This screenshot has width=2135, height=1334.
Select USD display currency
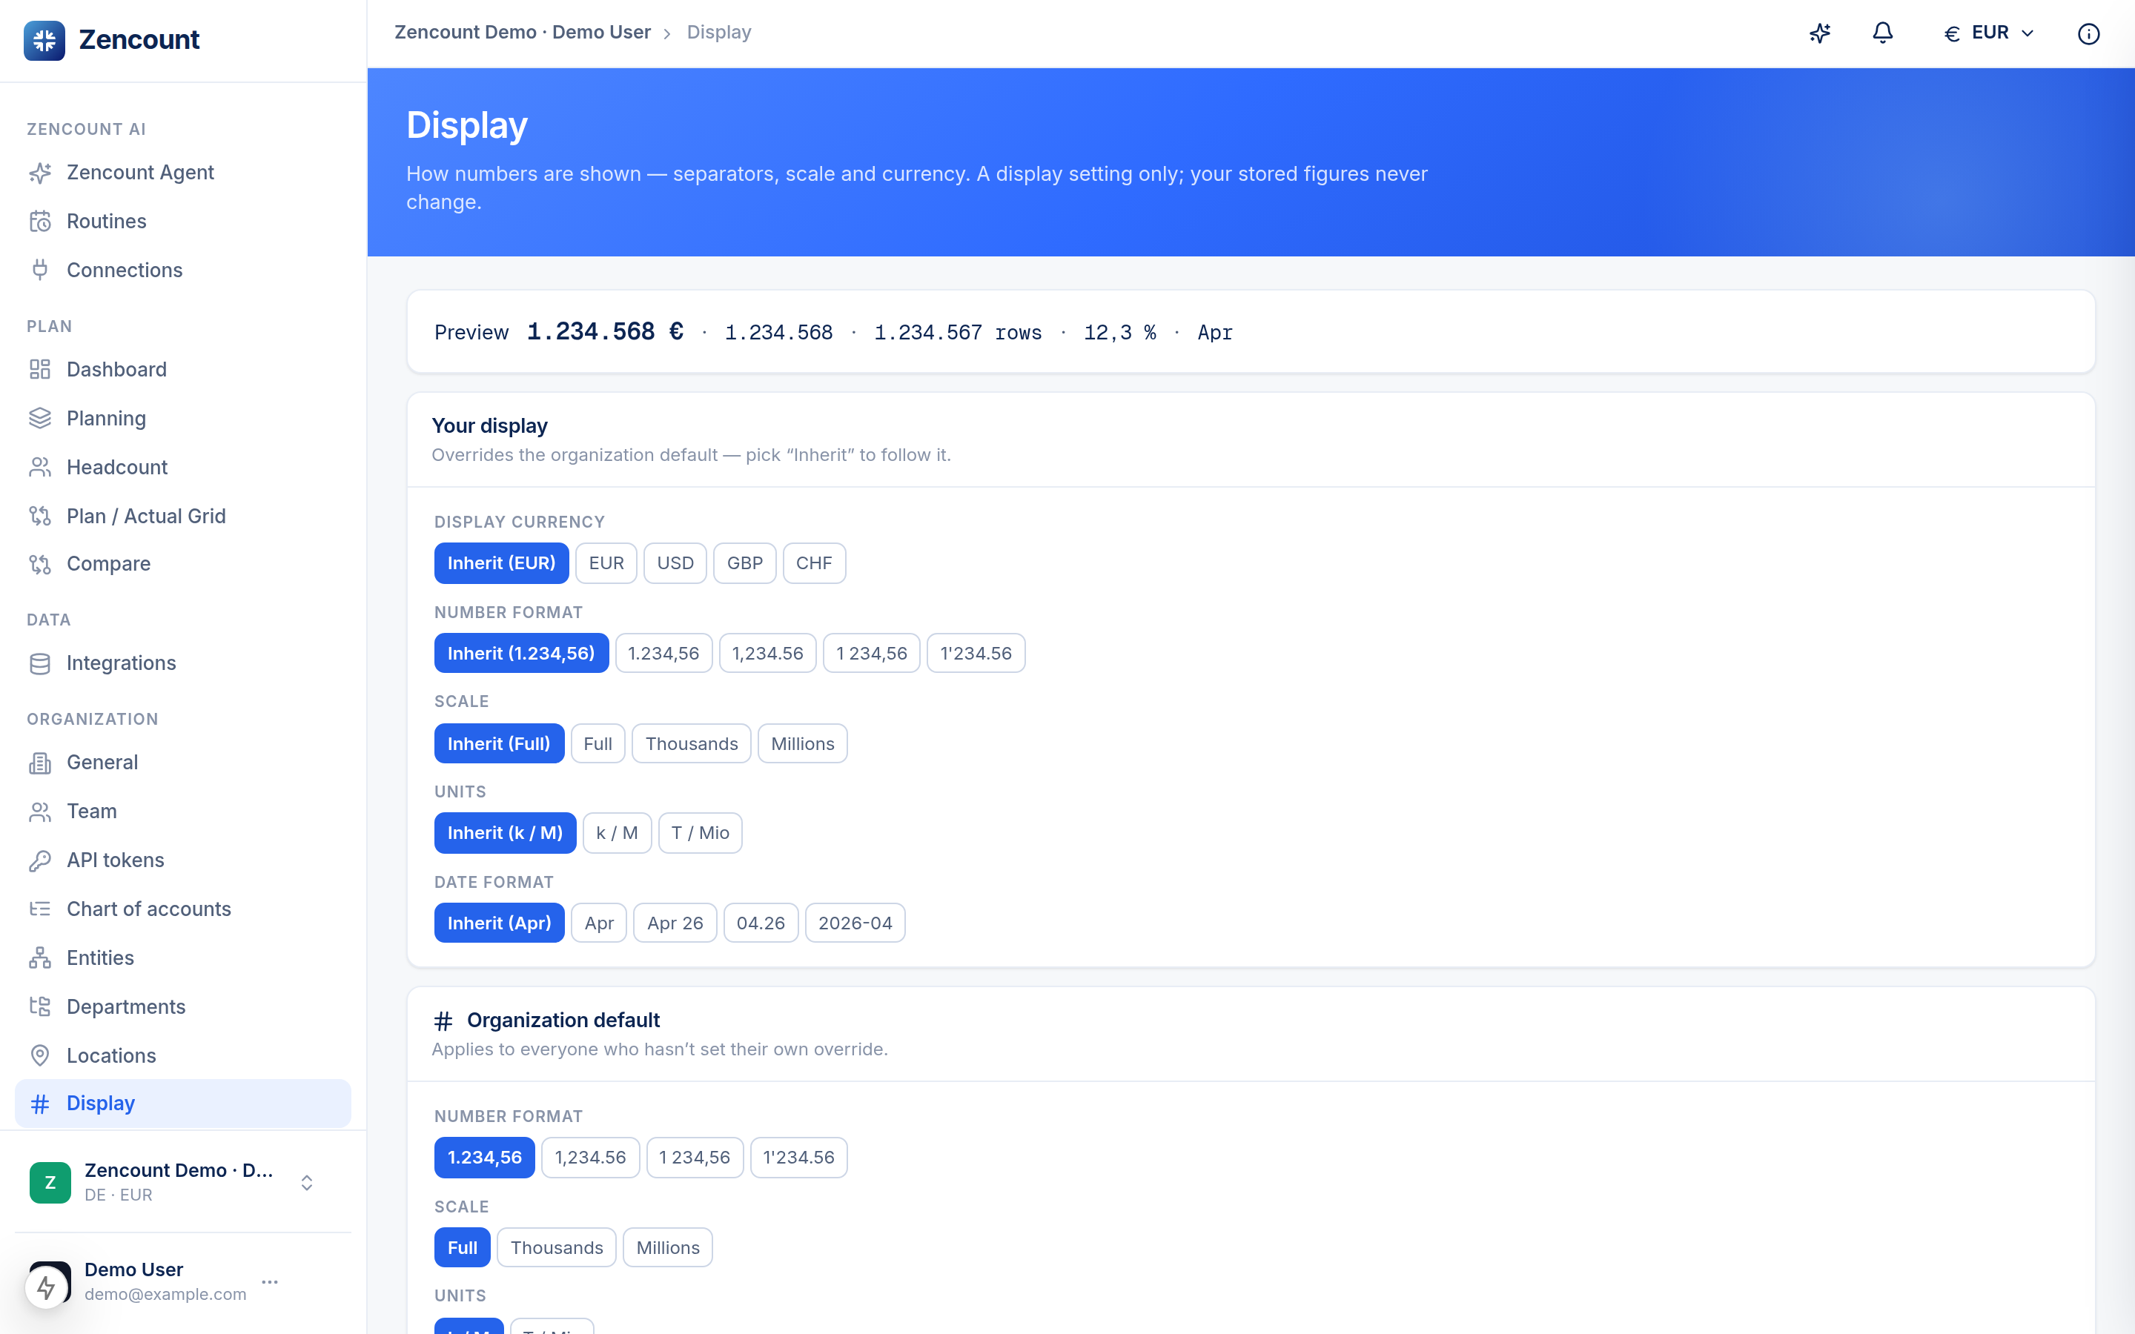675,563
